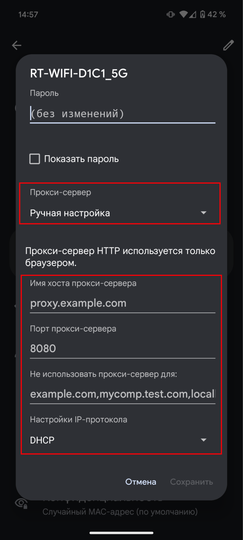Edit the proxy hostname field
This screenshot has width=243, height=540.
click(123, 303)
